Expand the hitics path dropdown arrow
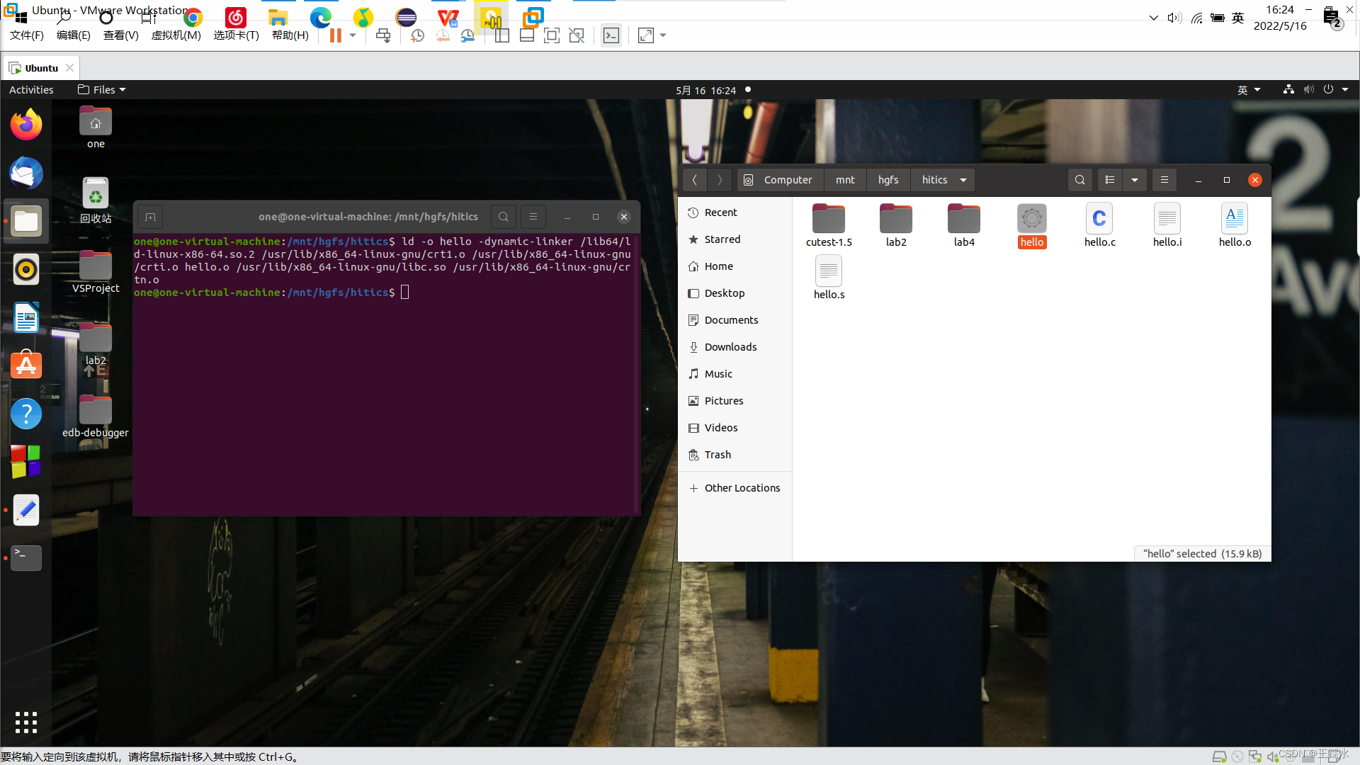1360x765 pixels. tap(963, 180)
